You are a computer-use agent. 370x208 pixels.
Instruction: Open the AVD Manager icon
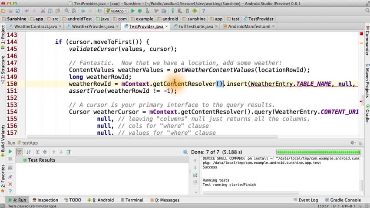tap(180, 11)
